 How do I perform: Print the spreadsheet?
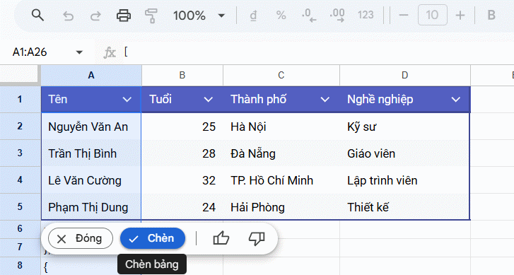point(124,16)
